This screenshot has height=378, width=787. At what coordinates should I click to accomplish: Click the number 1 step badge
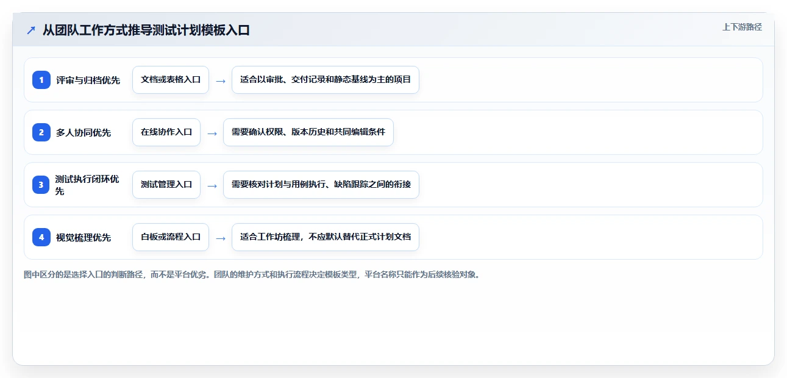tap(41, 80)
